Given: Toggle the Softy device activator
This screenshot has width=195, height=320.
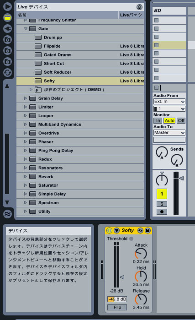Looking at the screenshot, I should coord(109,231).
